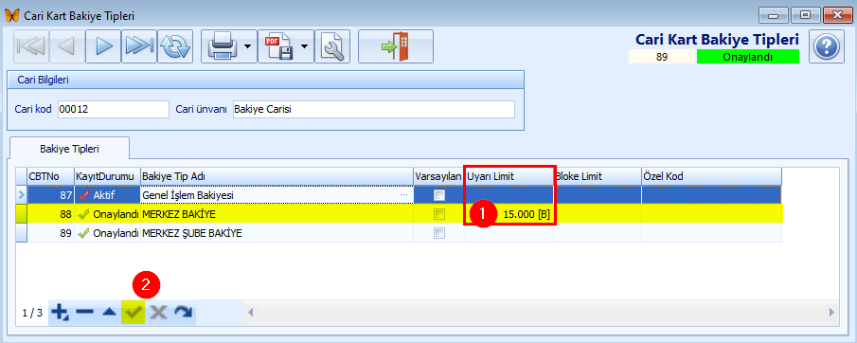This screenshot has width=857, height=343.
Task: Confirm grid edit with check icon
Action: (x=133, y=313)
